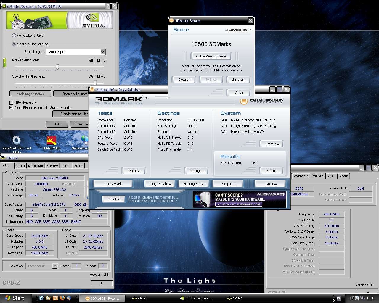Click Abbrechen in NVIDIA dialog
This screenshot has height=303, width=379.
(79, 124)
